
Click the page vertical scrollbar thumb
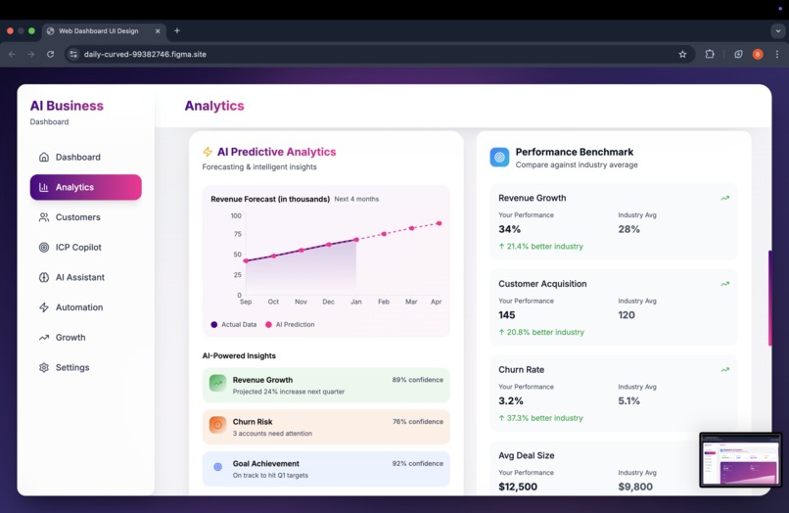pos(769,298)
